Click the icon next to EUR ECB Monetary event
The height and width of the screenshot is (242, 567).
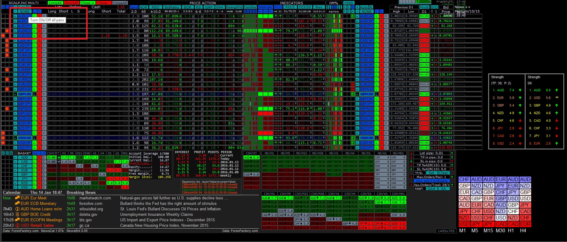[x=17, y=203]
